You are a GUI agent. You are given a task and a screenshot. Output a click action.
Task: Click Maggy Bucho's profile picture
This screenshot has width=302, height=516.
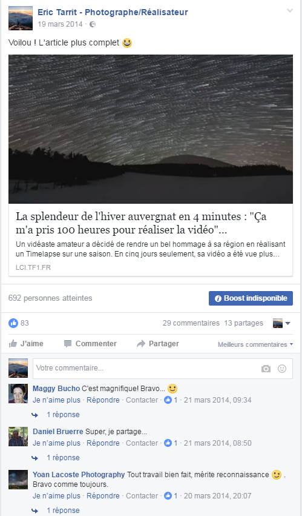tap(18, 394)
